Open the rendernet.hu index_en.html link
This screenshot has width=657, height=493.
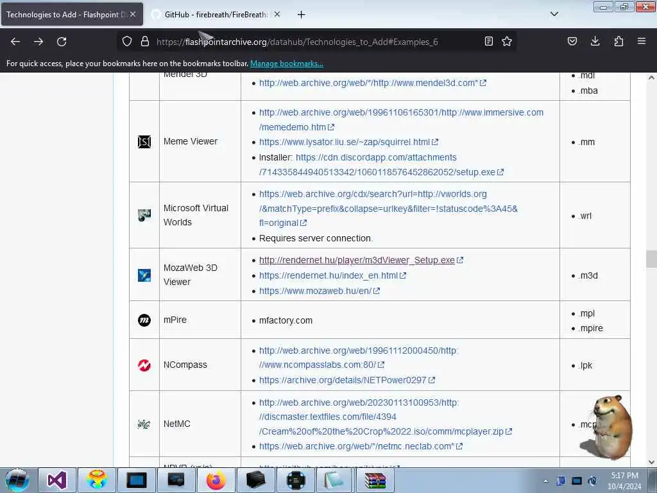332,275
